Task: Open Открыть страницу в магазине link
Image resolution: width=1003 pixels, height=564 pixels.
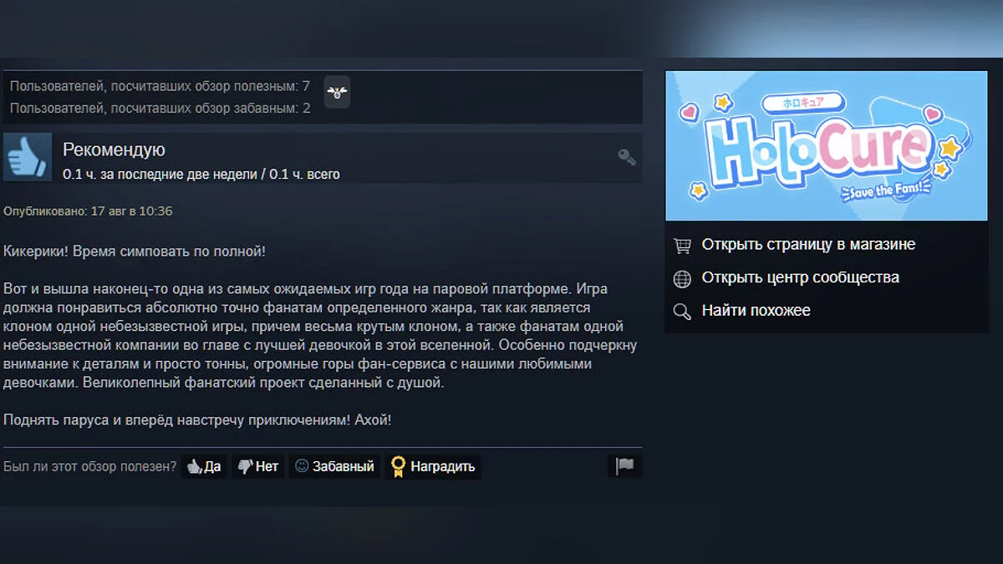Action: [x=808, y=245]
